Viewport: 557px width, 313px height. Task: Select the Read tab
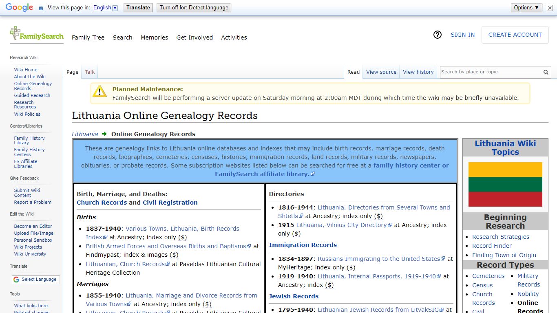pyautogui.click(x=354, y=72)
